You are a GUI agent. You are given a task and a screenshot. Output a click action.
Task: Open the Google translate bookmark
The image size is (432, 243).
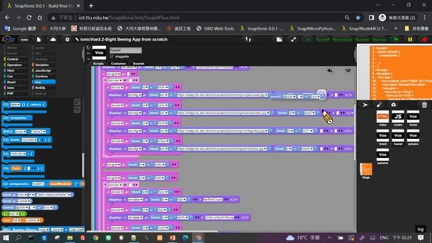[20, 28]
